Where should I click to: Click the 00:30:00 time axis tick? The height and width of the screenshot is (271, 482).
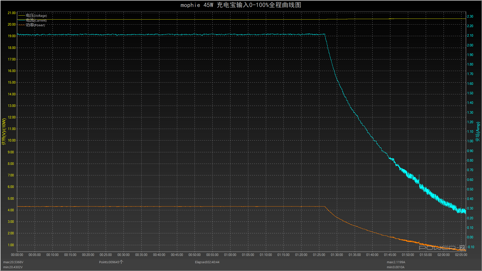point(124,255)
